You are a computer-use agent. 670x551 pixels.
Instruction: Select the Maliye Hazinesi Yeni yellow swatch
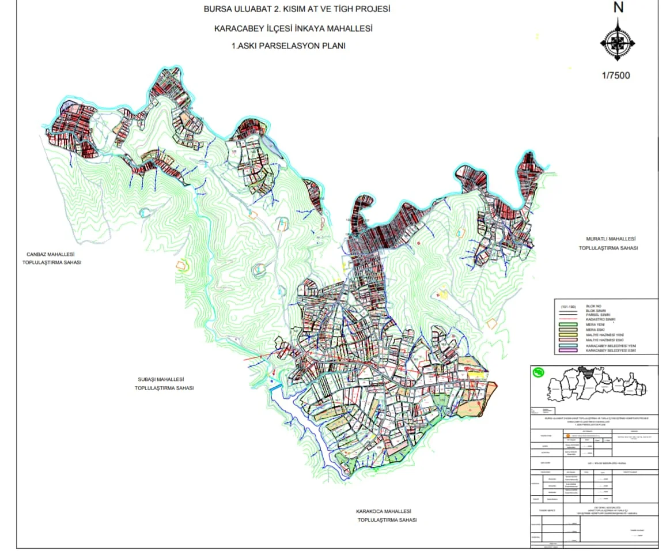568,334
